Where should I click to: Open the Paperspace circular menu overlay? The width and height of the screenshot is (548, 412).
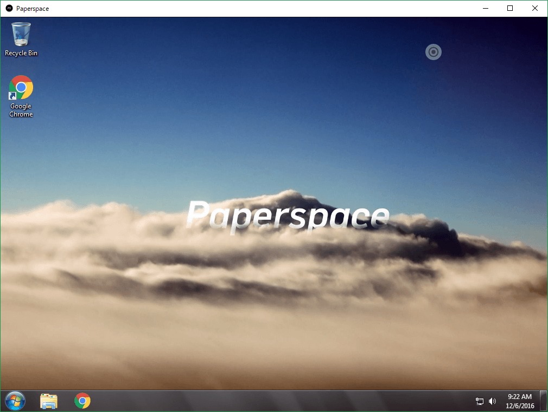coord(434,52)
